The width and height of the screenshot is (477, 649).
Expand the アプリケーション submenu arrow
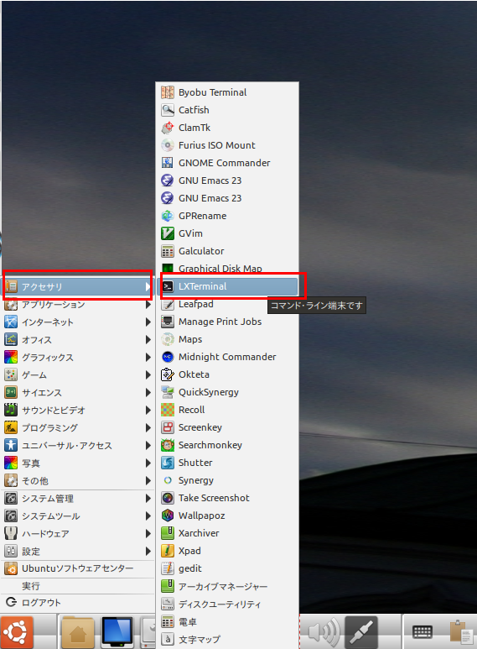(148, 305)
